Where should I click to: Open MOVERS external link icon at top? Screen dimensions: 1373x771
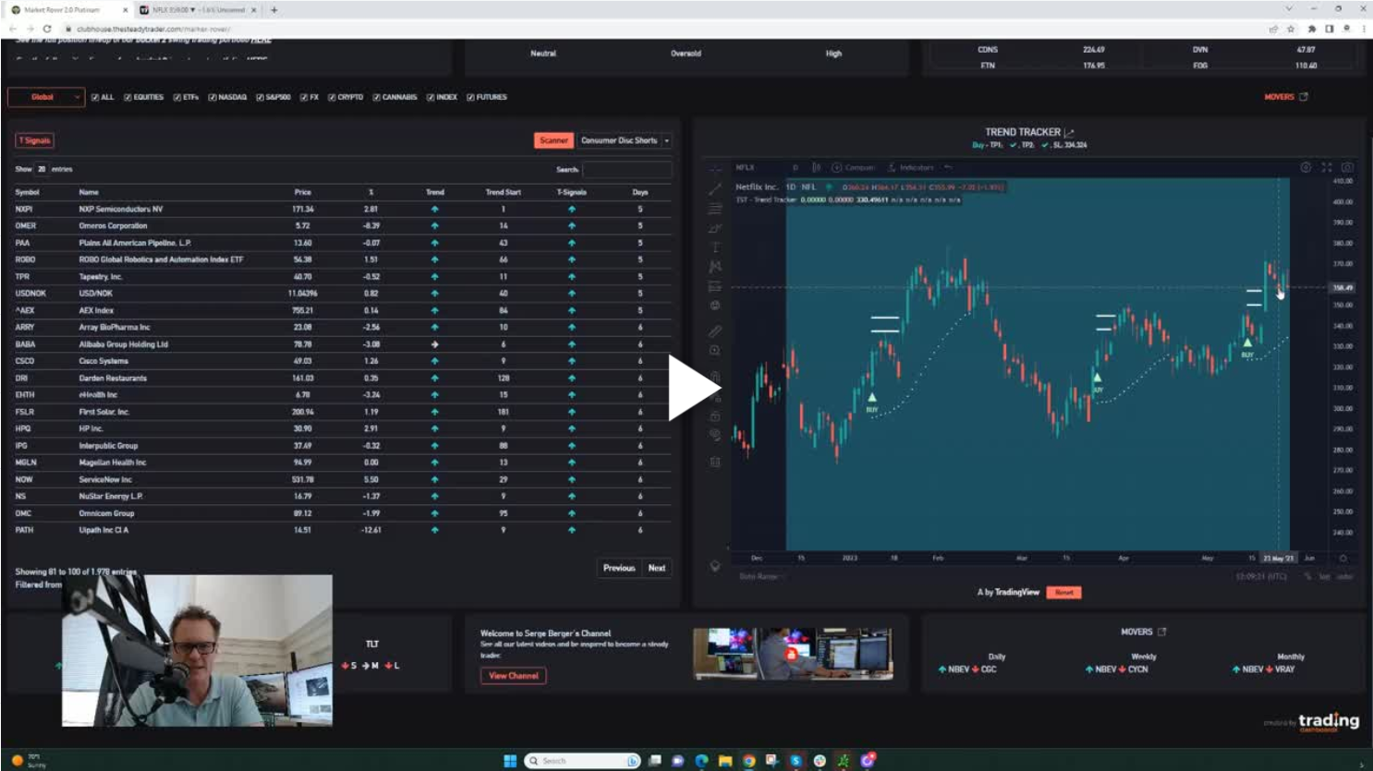tap(1304, 97)
